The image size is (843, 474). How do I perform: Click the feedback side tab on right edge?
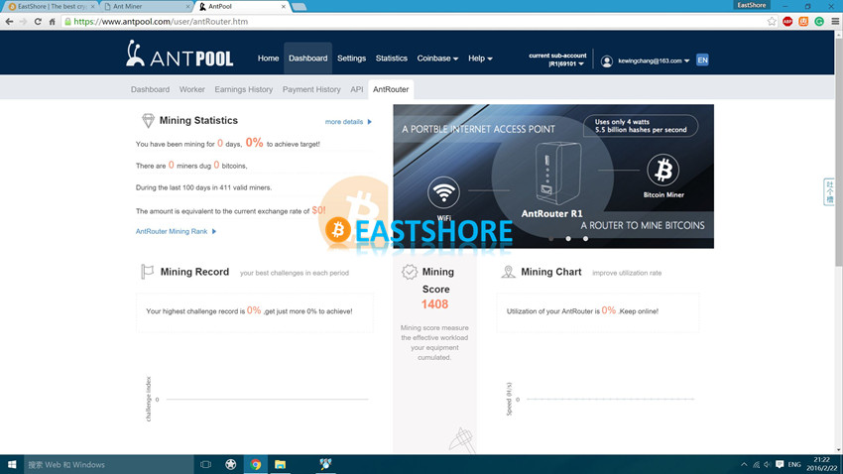coord(829,191)
